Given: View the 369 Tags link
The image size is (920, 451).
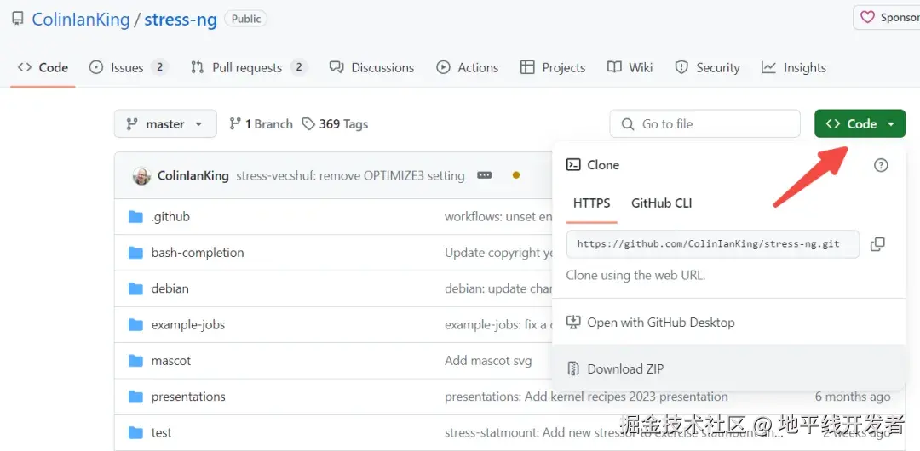Looking at the screenshot, I should 335,123.
